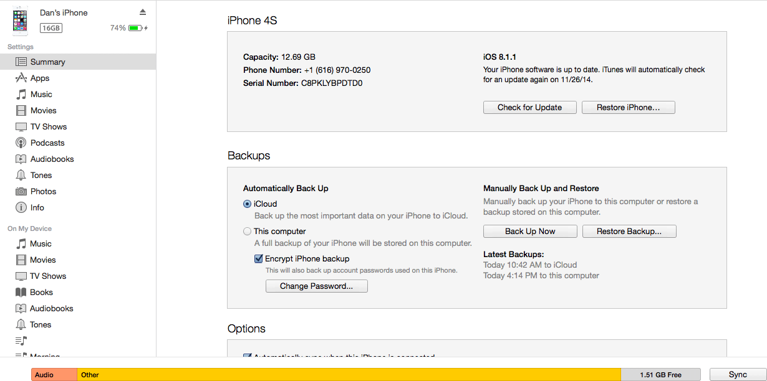Click the 16GB capacity badge

tap(51, 28)
